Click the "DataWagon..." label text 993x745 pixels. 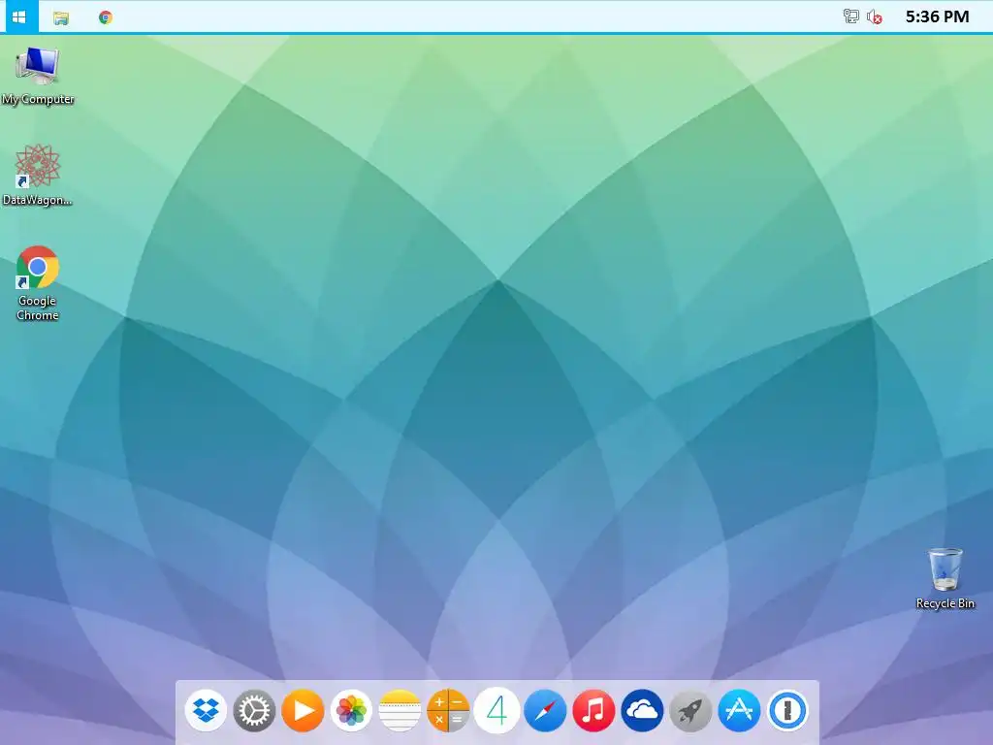tap(38, 200)
